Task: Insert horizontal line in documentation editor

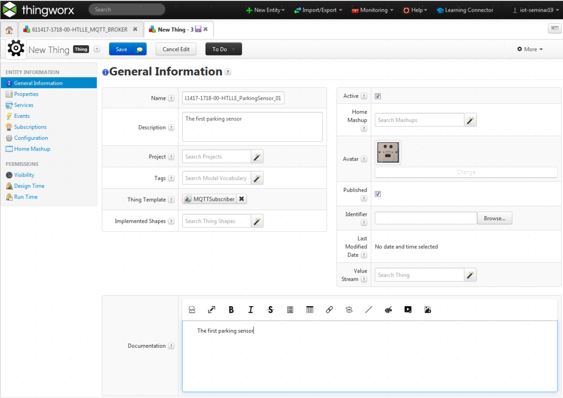Action: click(369, 309)
